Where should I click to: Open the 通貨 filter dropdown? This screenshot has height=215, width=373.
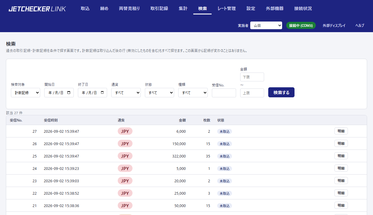[x=126, y=93]
